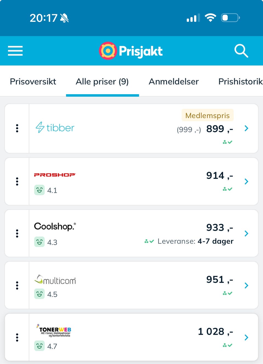Viewport: 263px width, 364px height.
Task: Click the Prisjakt logo
Action: pos(131,51)
